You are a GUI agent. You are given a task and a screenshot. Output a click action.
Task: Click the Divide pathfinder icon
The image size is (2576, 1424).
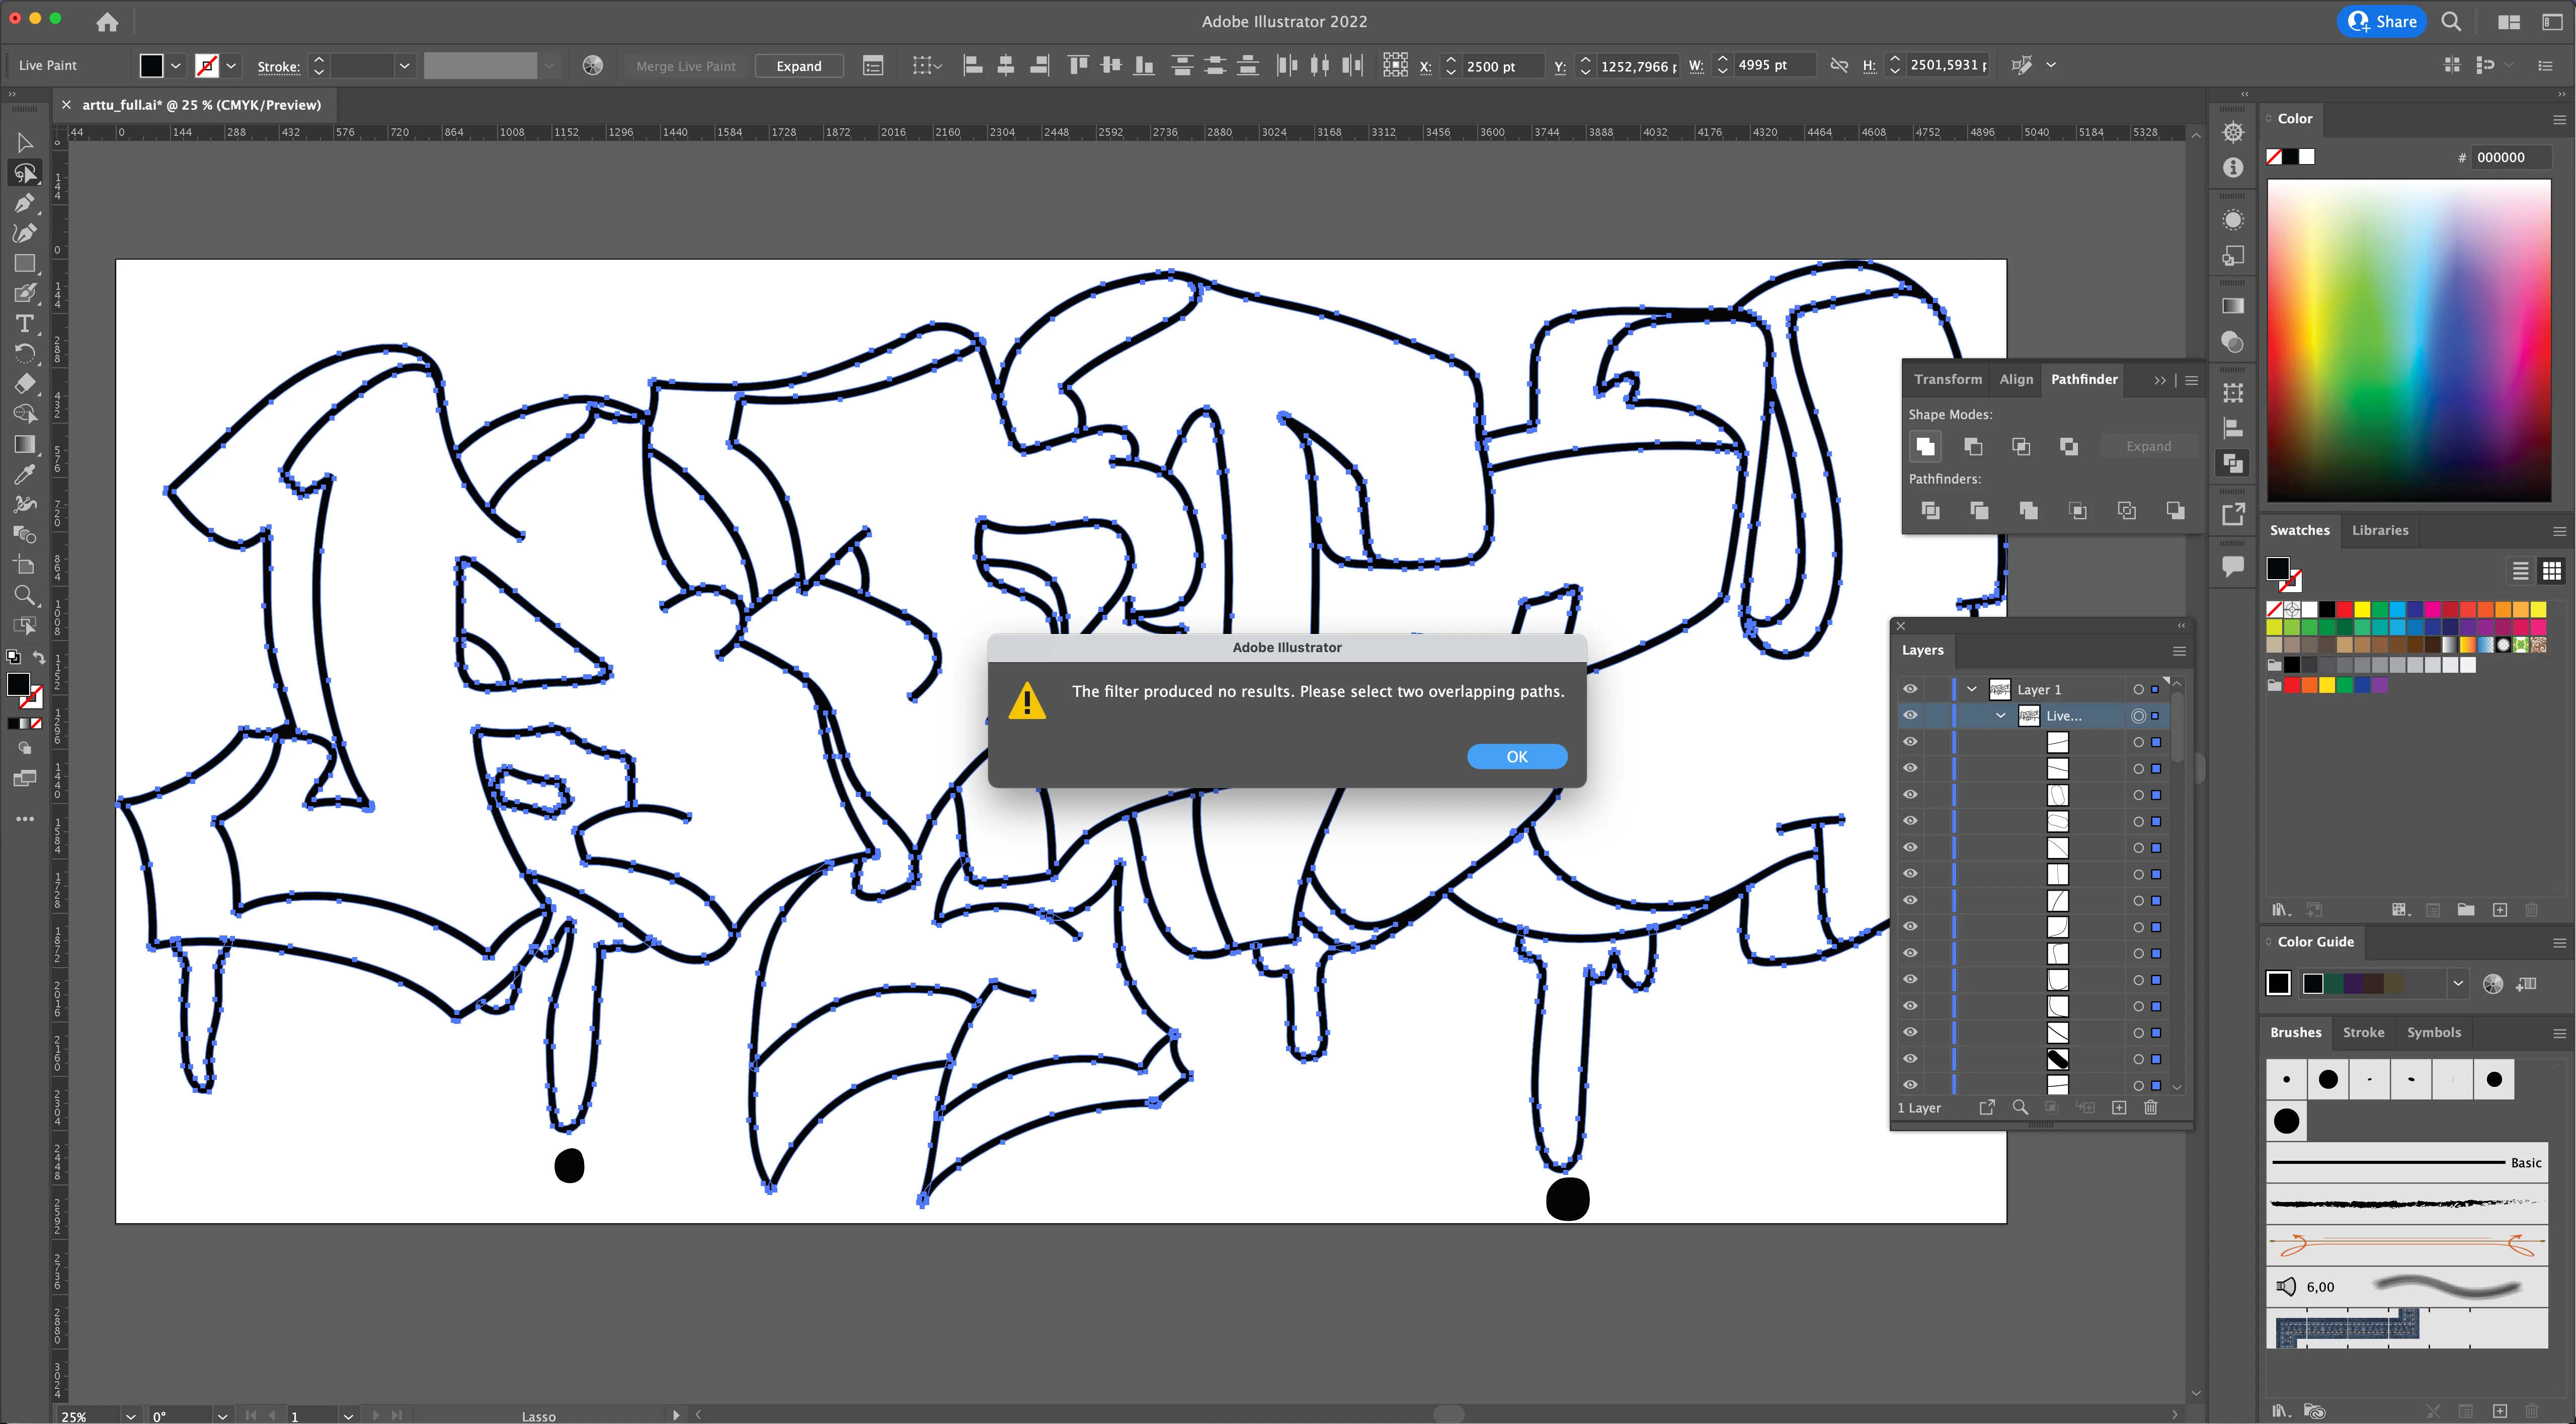(x=1930, y=511)
